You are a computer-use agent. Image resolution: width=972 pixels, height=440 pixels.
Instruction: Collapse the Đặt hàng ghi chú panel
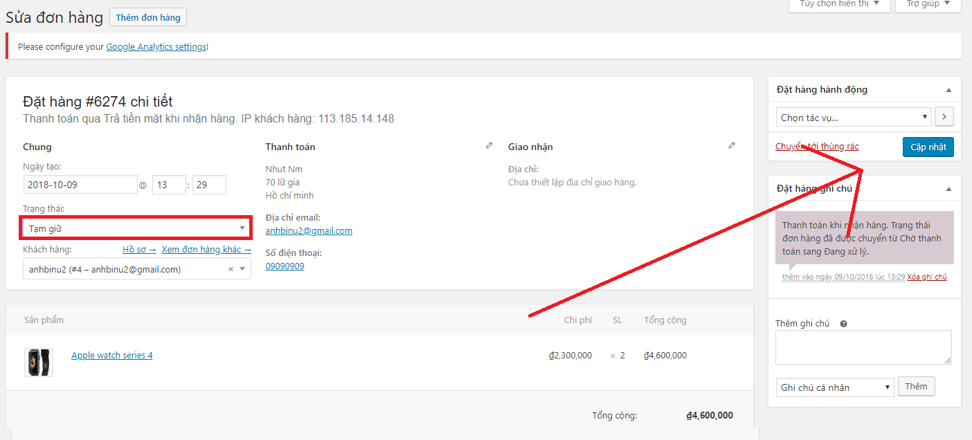point(948,189)
